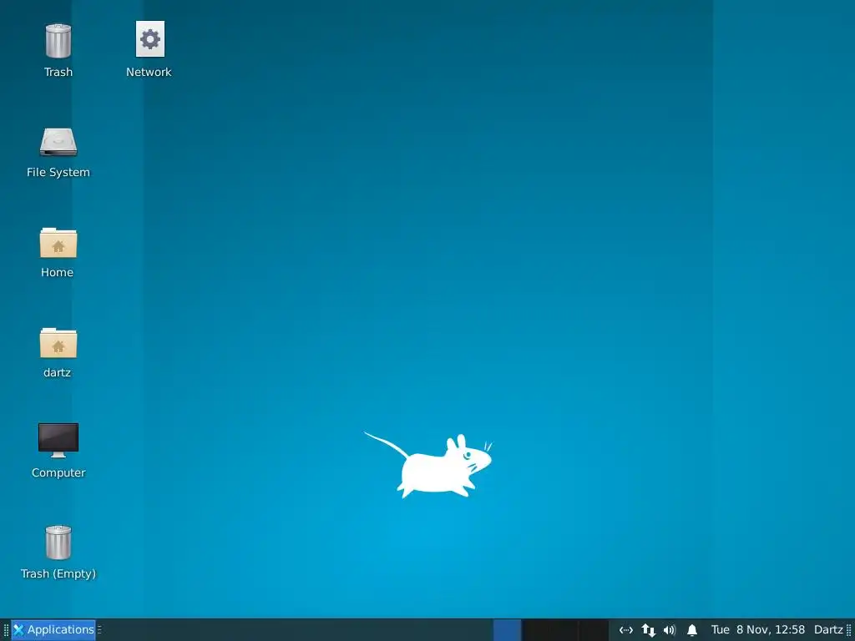Select the Network gear icon
This screenshot has width=855, height=641.
pyautogui.click(x=150, y=38)
